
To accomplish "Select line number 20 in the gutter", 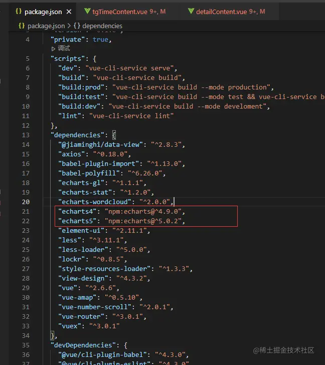I will click(26, 202).
